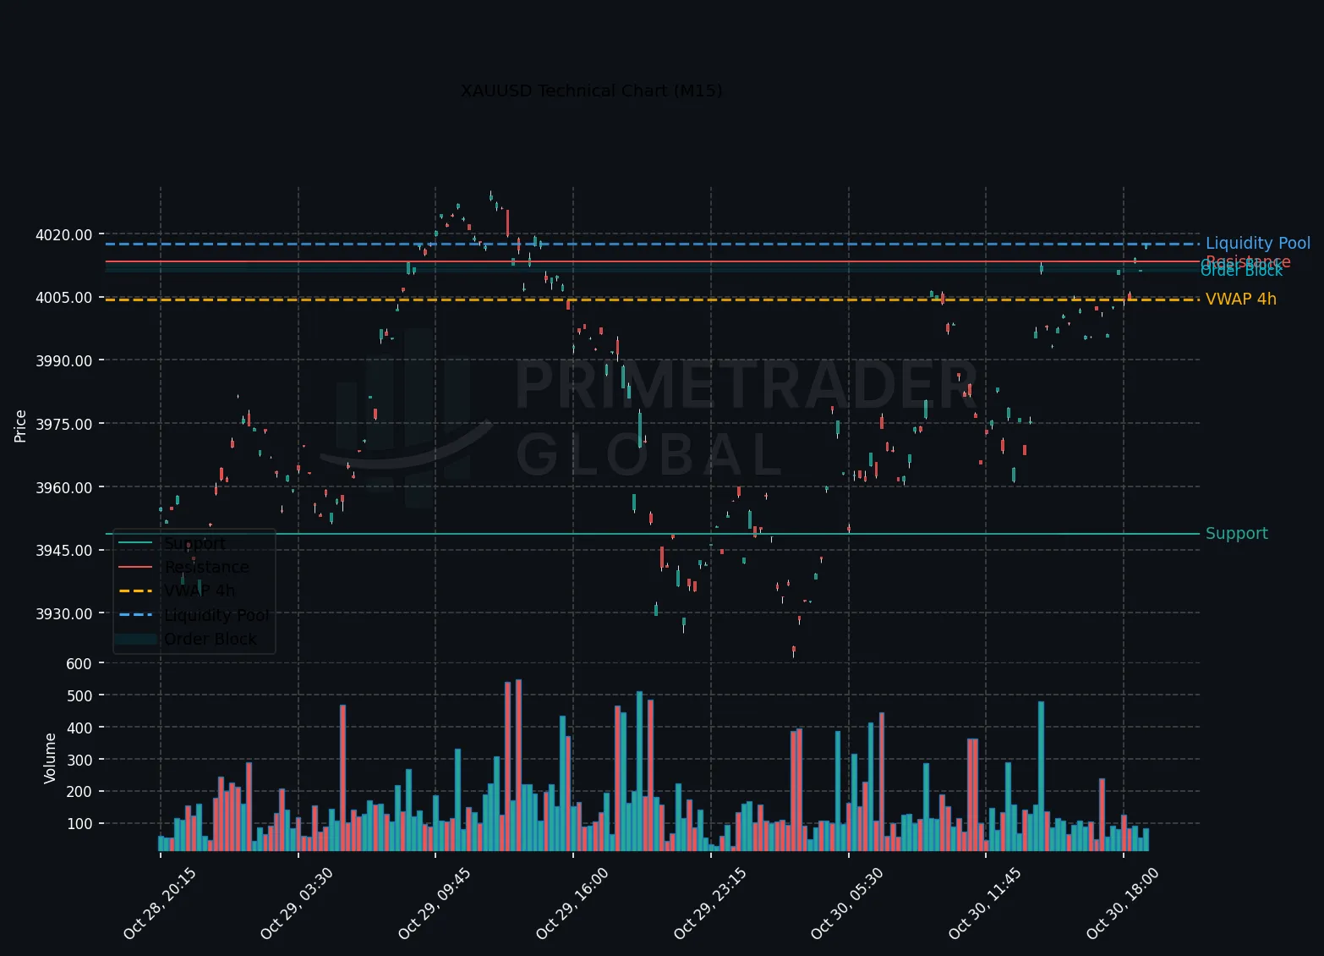Pick the Oct 29, 16:00 time label
The height and width of the screenshot is (956, 1324).
click(x=572, y=904)
